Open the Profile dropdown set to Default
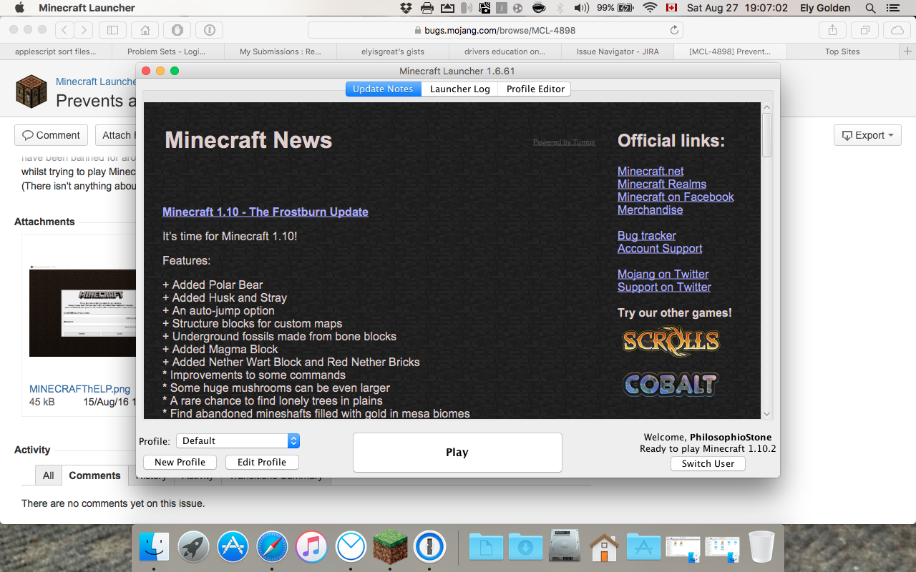This screenshot has height=572, width=916. 238,441
